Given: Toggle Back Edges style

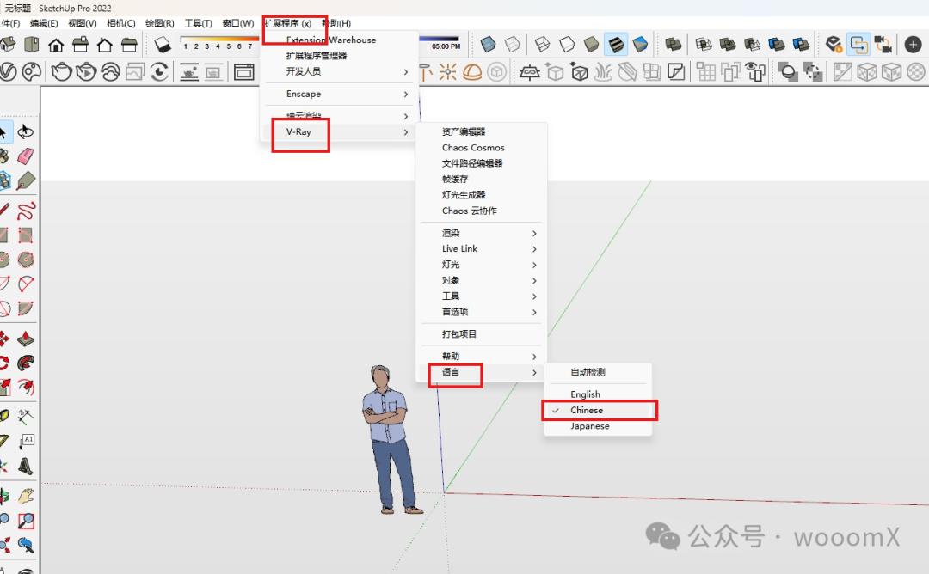Looking at the screenshot, I should coord(513,45).
